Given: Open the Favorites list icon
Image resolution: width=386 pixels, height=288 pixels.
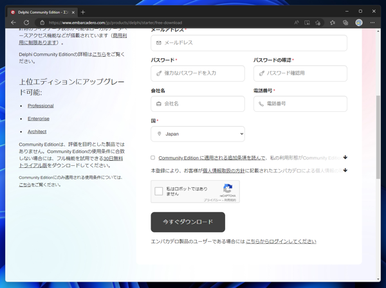Looking at the screenshot, I should pyautogui.click(x=333, y=22).
